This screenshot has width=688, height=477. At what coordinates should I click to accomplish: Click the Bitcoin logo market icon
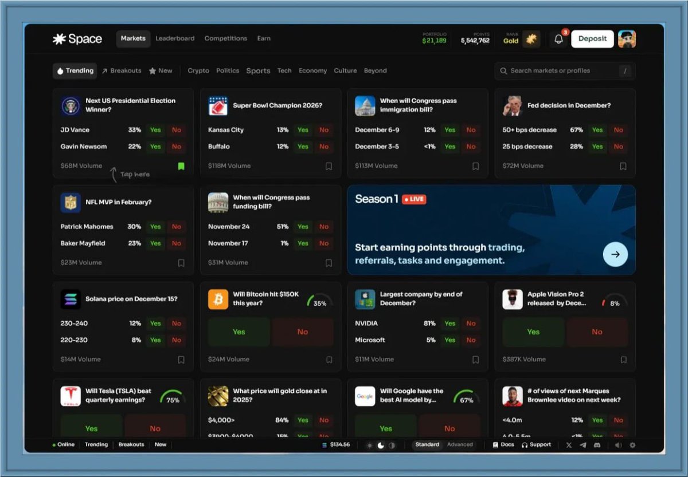pos(218,299)
